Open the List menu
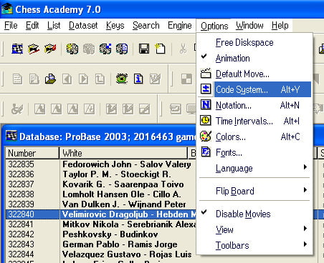This screenshot has width=324, height=263. click(x=54, y=25)
